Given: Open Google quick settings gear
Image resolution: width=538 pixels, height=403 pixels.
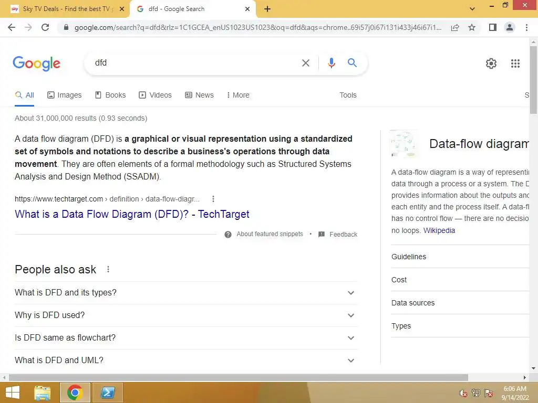Looking at the screenshot, I should point(491,63).
